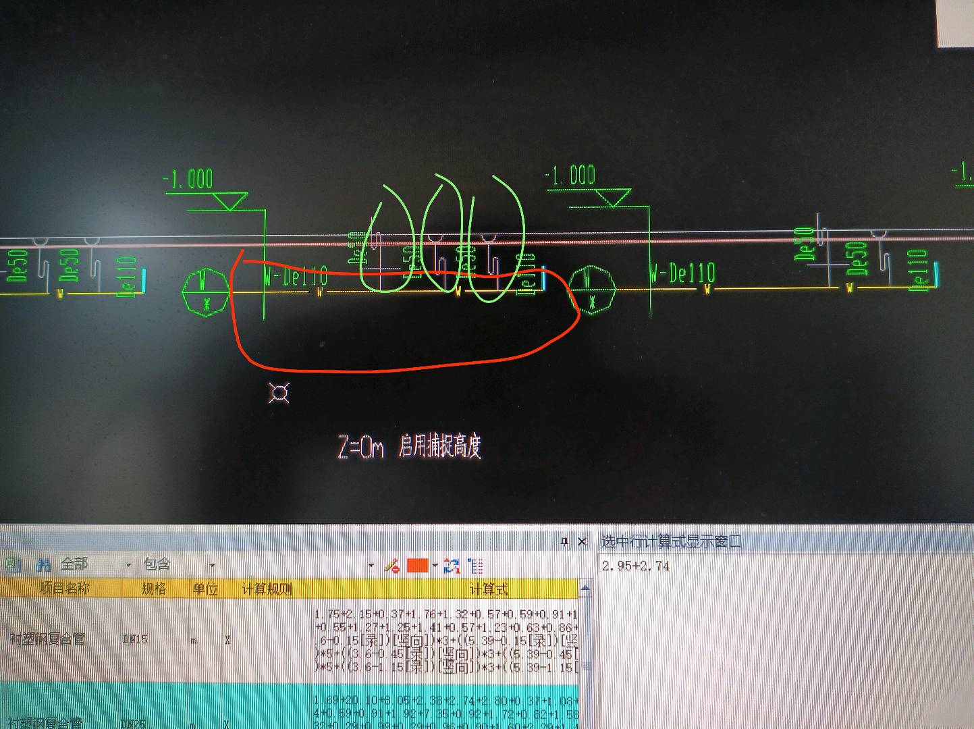Click the W-De110 pipe label on right

point(682,273)
